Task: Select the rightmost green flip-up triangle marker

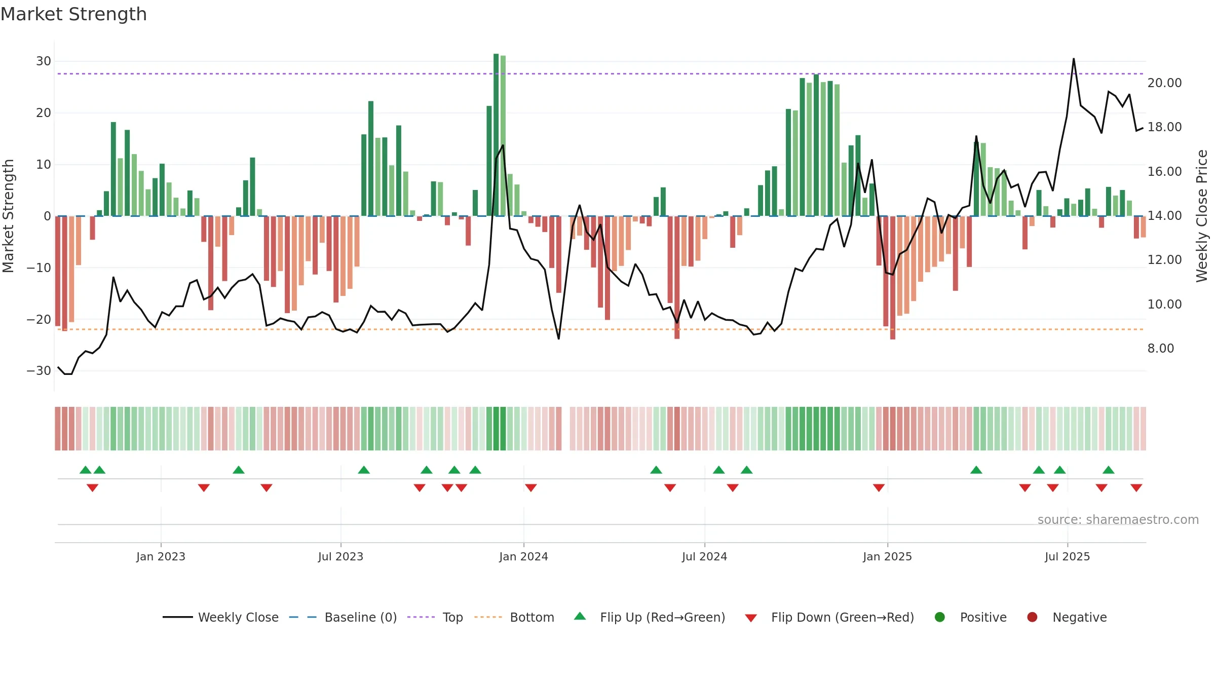Action: [1109, 470]
